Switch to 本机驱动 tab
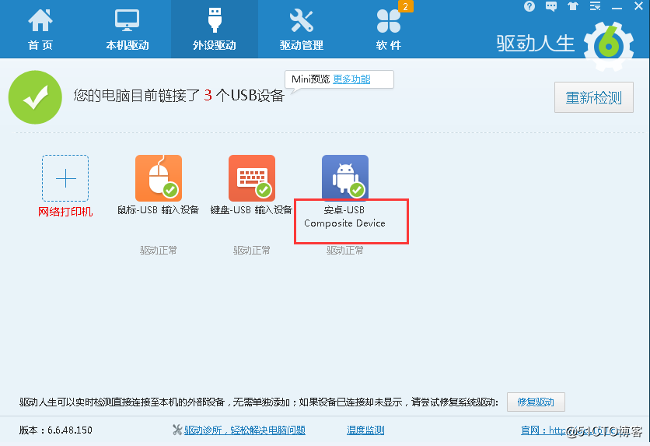Screen dimensions: 650x446 (x=128, y=30)
